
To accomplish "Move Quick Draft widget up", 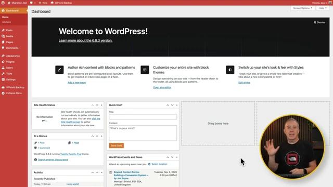I will (x=168, y=105).
